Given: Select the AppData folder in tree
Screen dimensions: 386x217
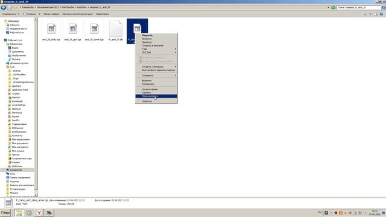Looking at the screenshot, I should pyautogui.click(x=16, y=86).
